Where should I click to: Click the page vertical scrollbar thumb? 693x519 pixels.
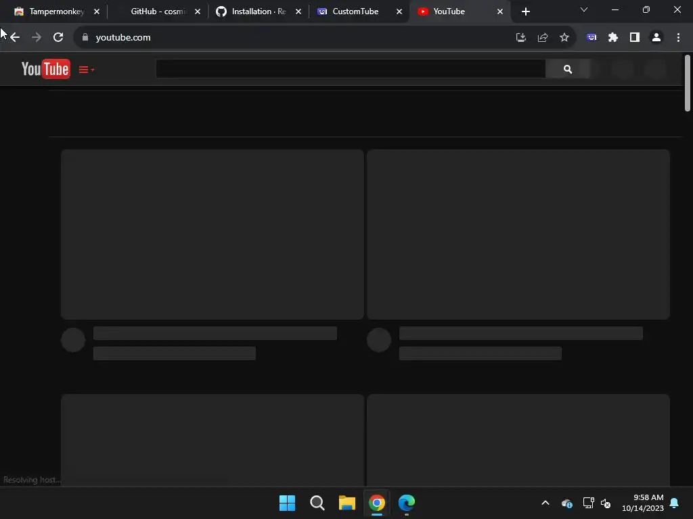(x=688, y=83)
